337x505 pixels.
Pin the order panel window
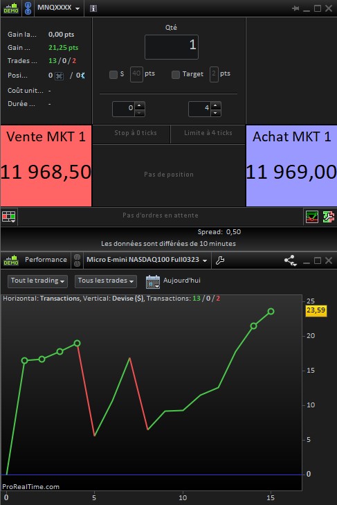[295, 8]
